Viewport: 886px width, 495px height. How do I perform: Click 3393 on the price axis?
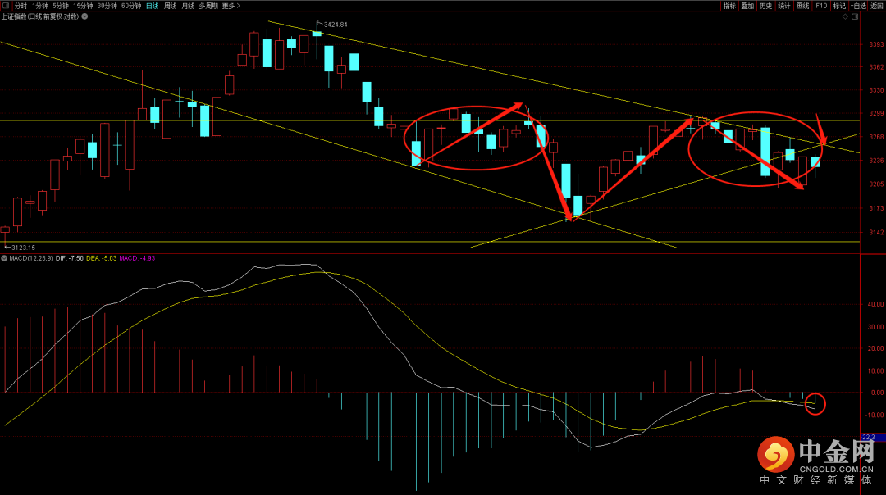point(876,44)
